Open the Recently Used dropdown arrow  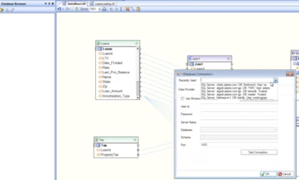tap(275, 80)
